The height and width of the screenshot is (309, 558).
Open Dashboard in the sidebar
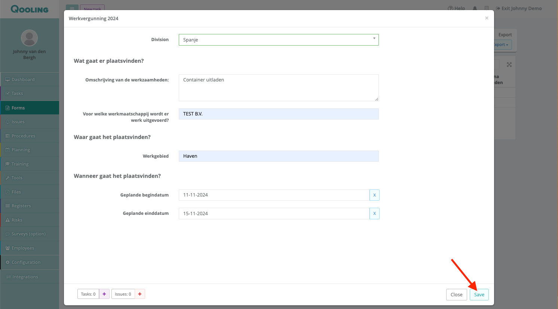pyautogui.click(x=30, y=80)
